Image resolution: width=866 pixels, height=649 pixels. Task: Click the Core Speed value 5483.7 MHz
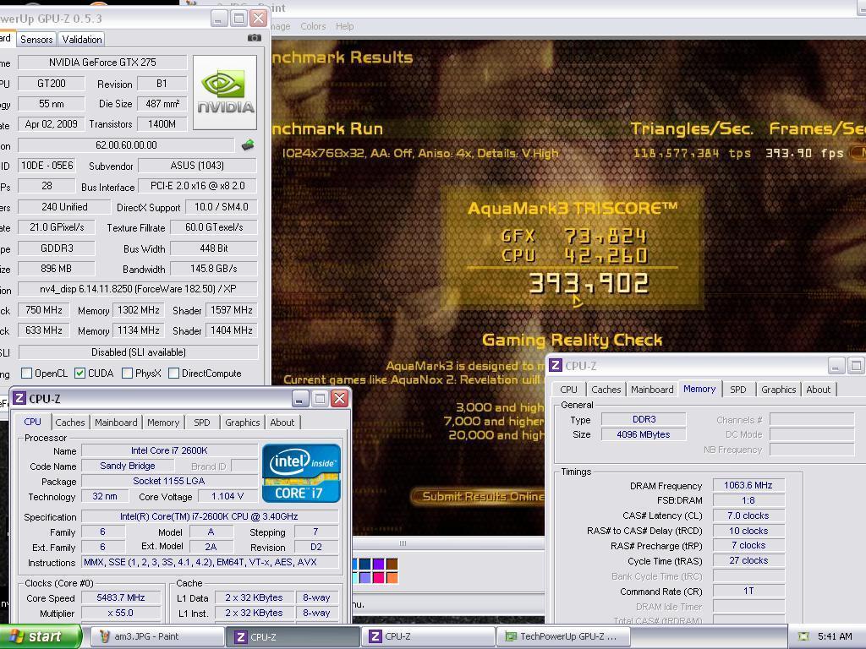121,597
